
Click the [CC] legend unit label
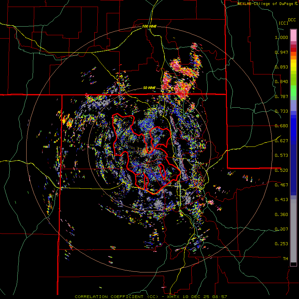[x=284, y=23]
